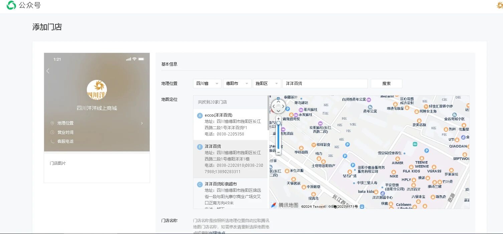
Task: Click the 四川洋洋线上商城 store name
Action: (x=97, y=108)
